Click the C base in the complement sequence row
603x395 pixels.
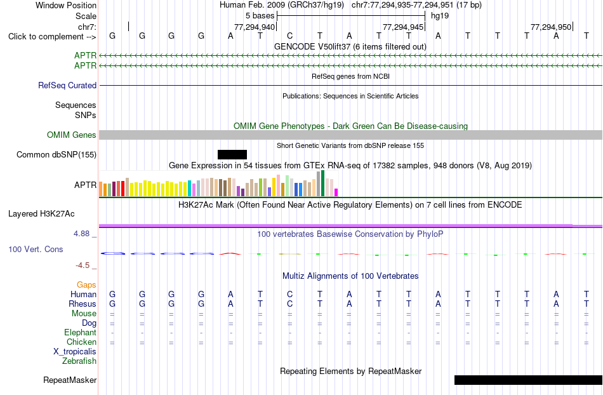pyautogui.click(x=290, y=36)
